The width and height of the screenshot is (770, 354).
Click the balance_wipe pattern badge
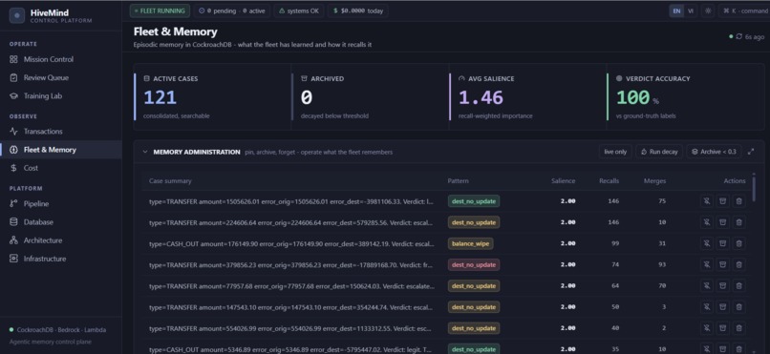point(470,243)
